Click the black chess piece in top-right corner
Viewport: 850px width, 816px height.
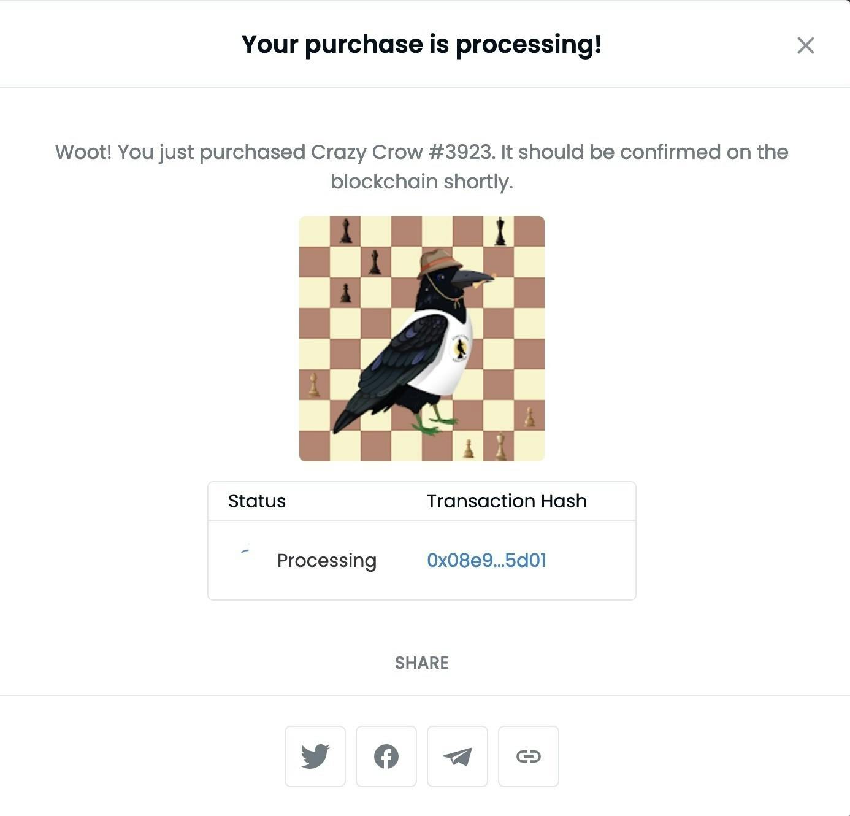coord(500,231)
